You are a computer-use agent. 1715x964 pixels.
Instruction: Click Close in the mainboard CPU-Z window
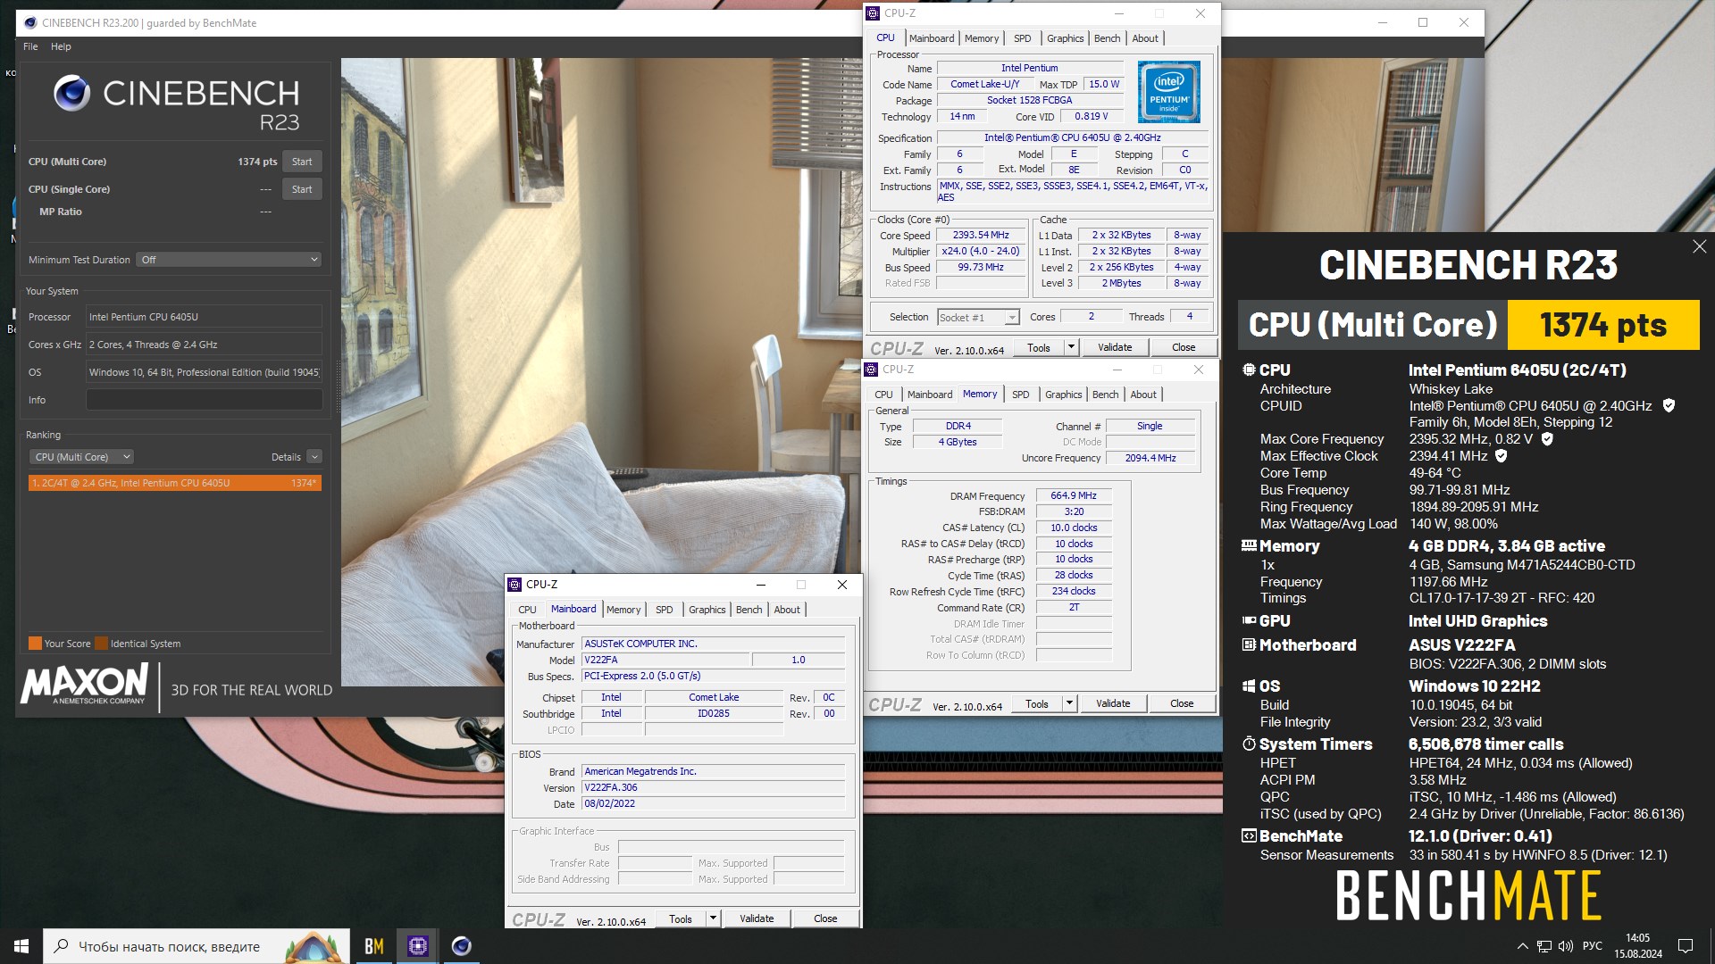[825, 918]
